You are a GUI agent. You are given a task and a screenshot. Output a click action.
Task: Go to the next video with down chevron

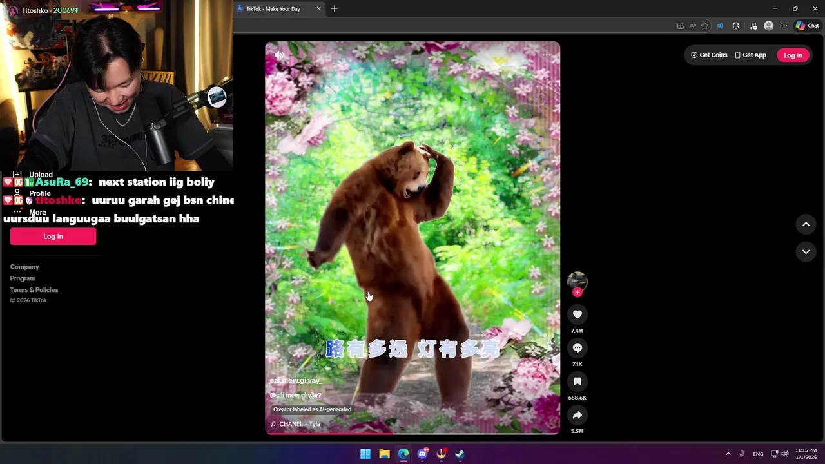point(806,252)
